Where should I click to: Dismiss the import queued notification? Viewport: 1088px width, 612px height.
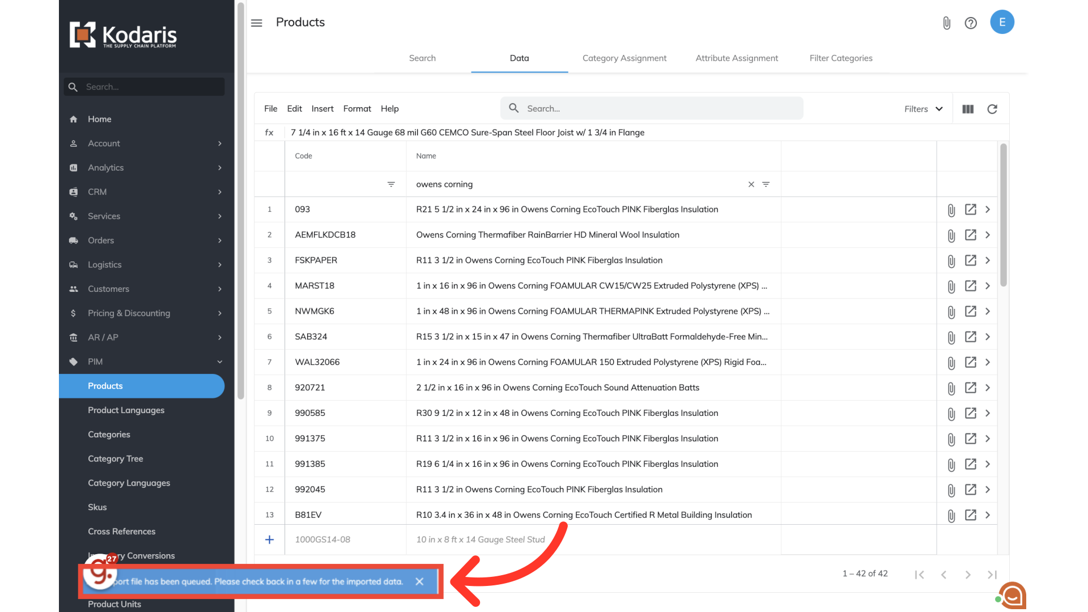pos(419,581)
